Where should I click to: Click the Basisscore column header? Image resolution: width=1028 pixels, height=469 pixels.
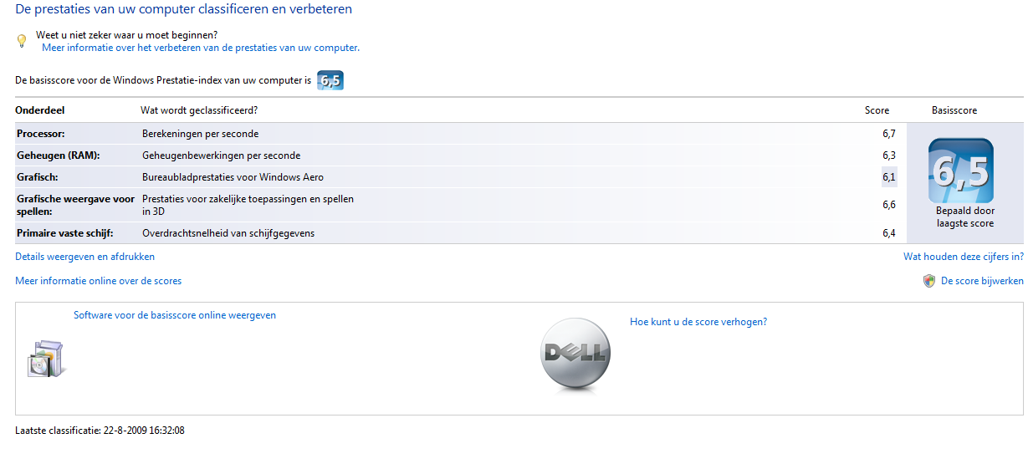point(954,110)
